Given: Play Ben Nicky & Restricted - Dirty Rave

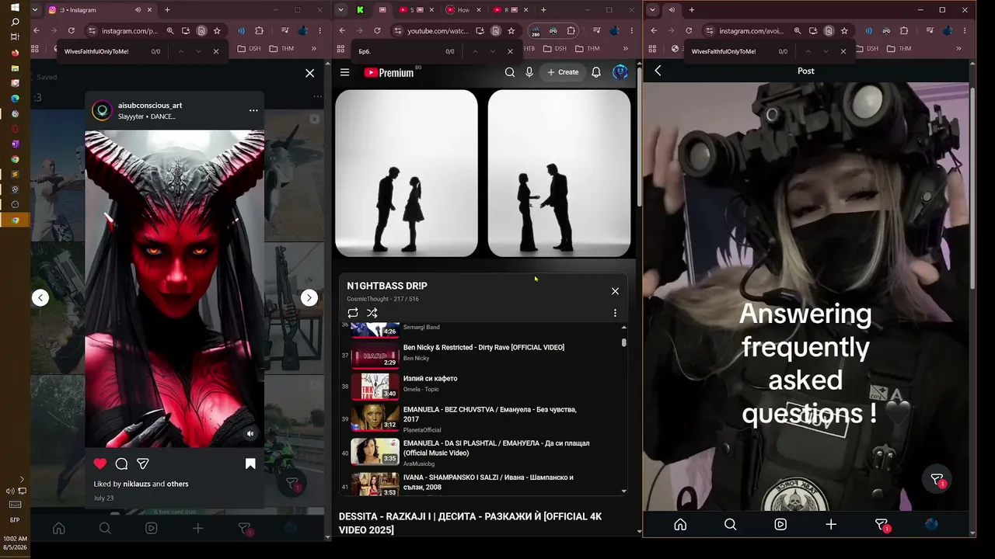Looking at the screenshot, I should point(484,347).
